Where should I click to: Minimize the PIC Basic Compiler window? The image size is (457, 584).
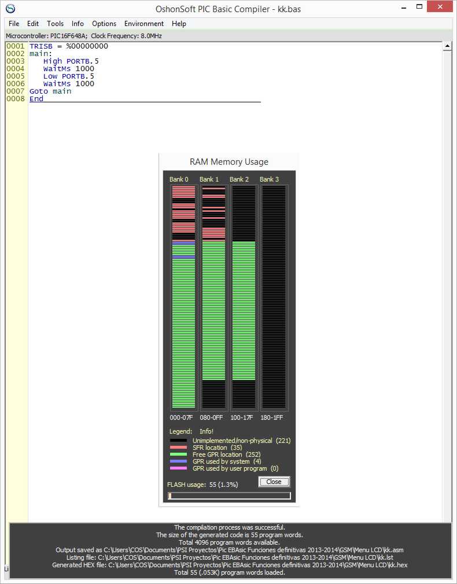(x=404, y=7)
